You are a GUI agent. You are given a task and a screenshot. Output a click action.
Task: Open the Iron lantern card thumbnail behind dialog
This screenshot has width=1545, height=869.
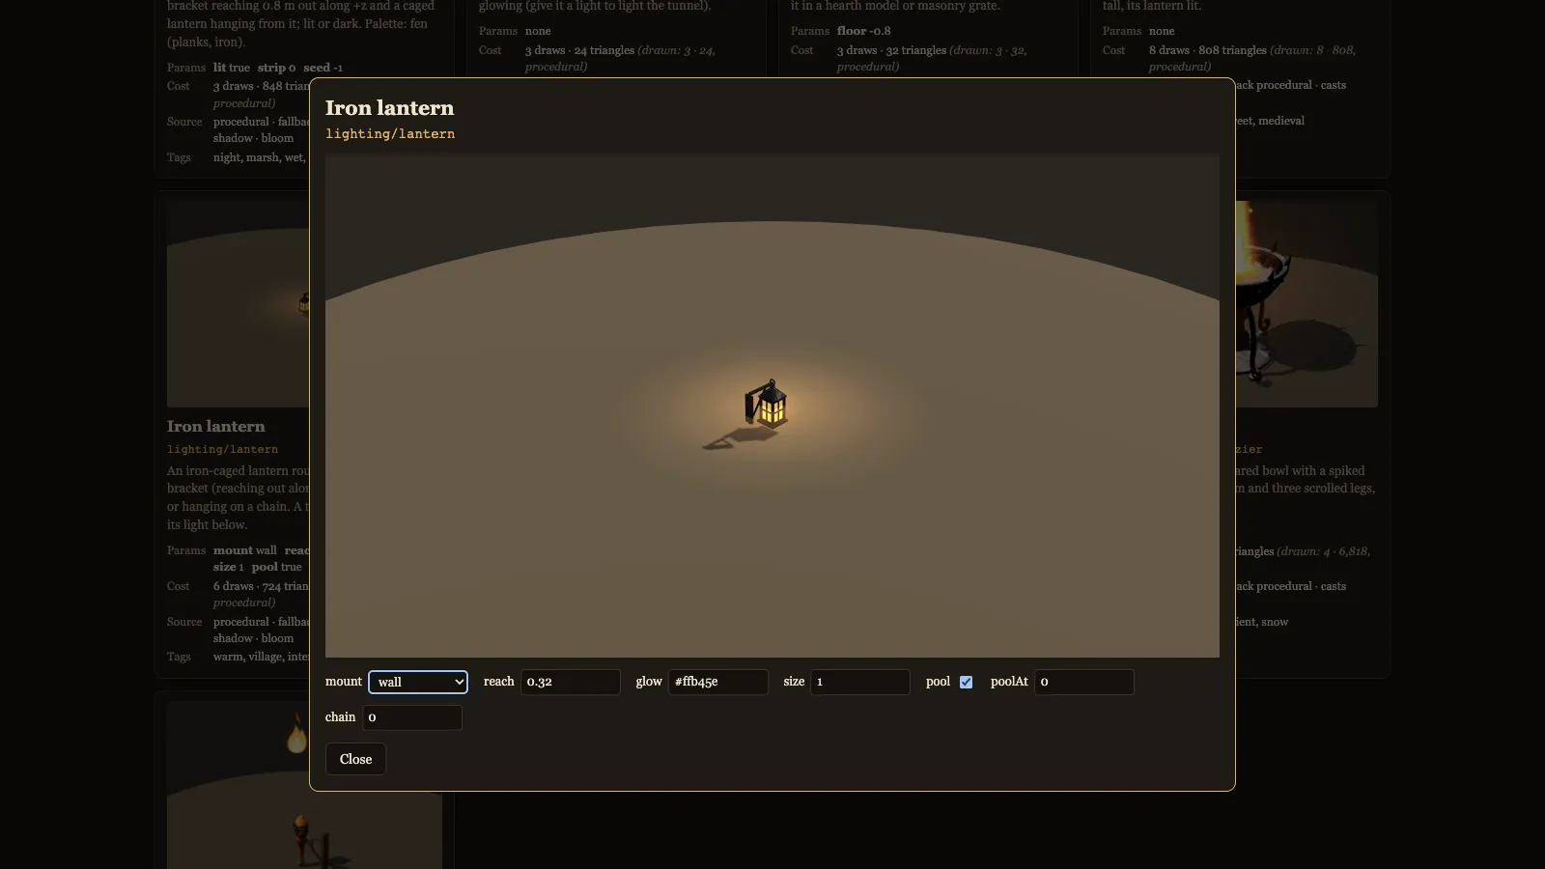click(238, 304)
